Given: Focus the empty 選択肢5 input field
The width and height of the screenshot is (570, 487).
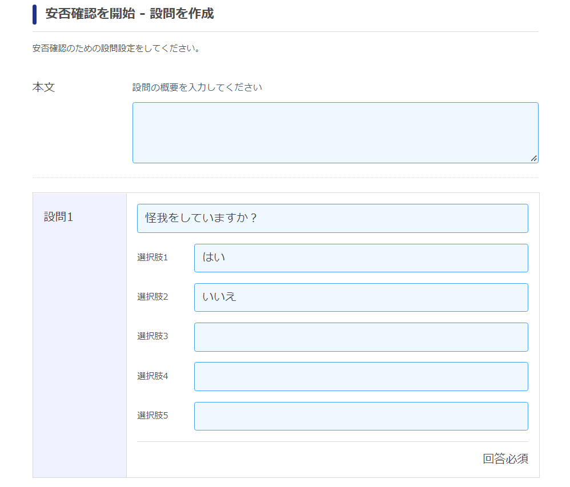Looking at the screenshot, I should [x=361, y=416].
